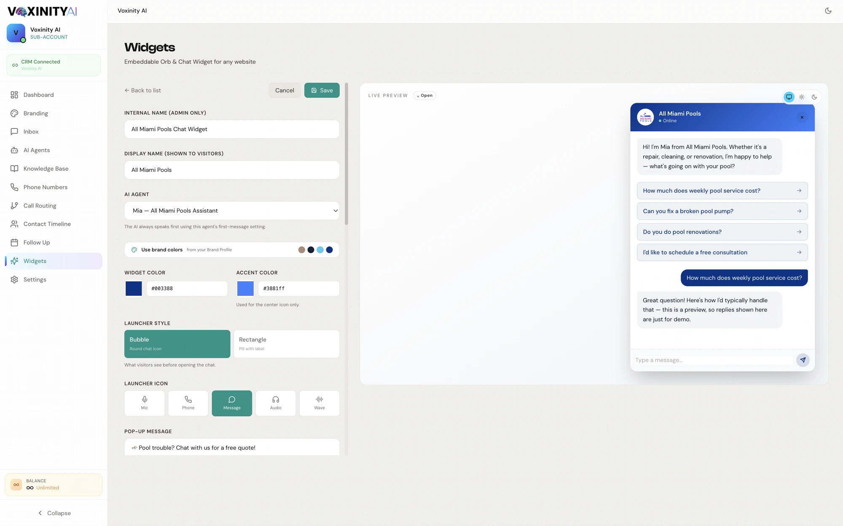Click the widget color hex field
This screenshot has width=843, height=526.
[187, 288]
